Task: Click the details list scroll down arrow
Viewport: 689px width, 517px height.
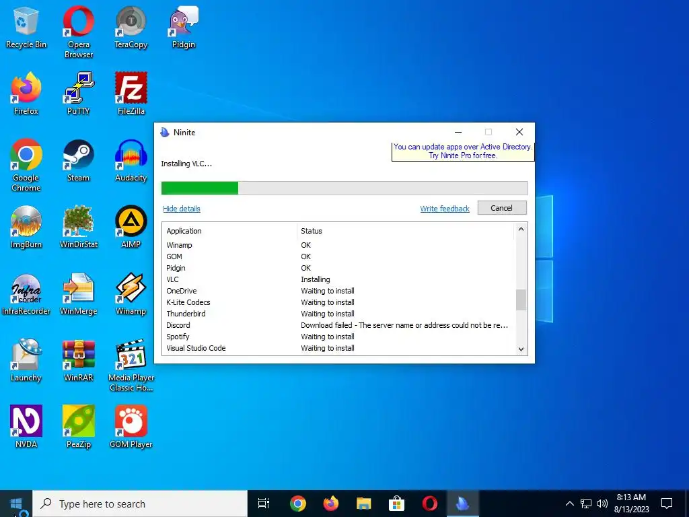Action: tap(521, 349)
